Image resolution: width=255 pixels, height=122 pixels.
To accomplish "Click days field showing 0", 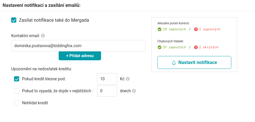I will pyautogui.click(x=107, y=91).
